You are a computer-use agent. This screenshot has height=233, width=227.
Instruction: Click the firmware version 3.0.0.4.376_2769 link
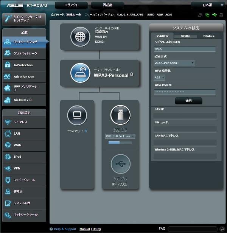[130, 15]
